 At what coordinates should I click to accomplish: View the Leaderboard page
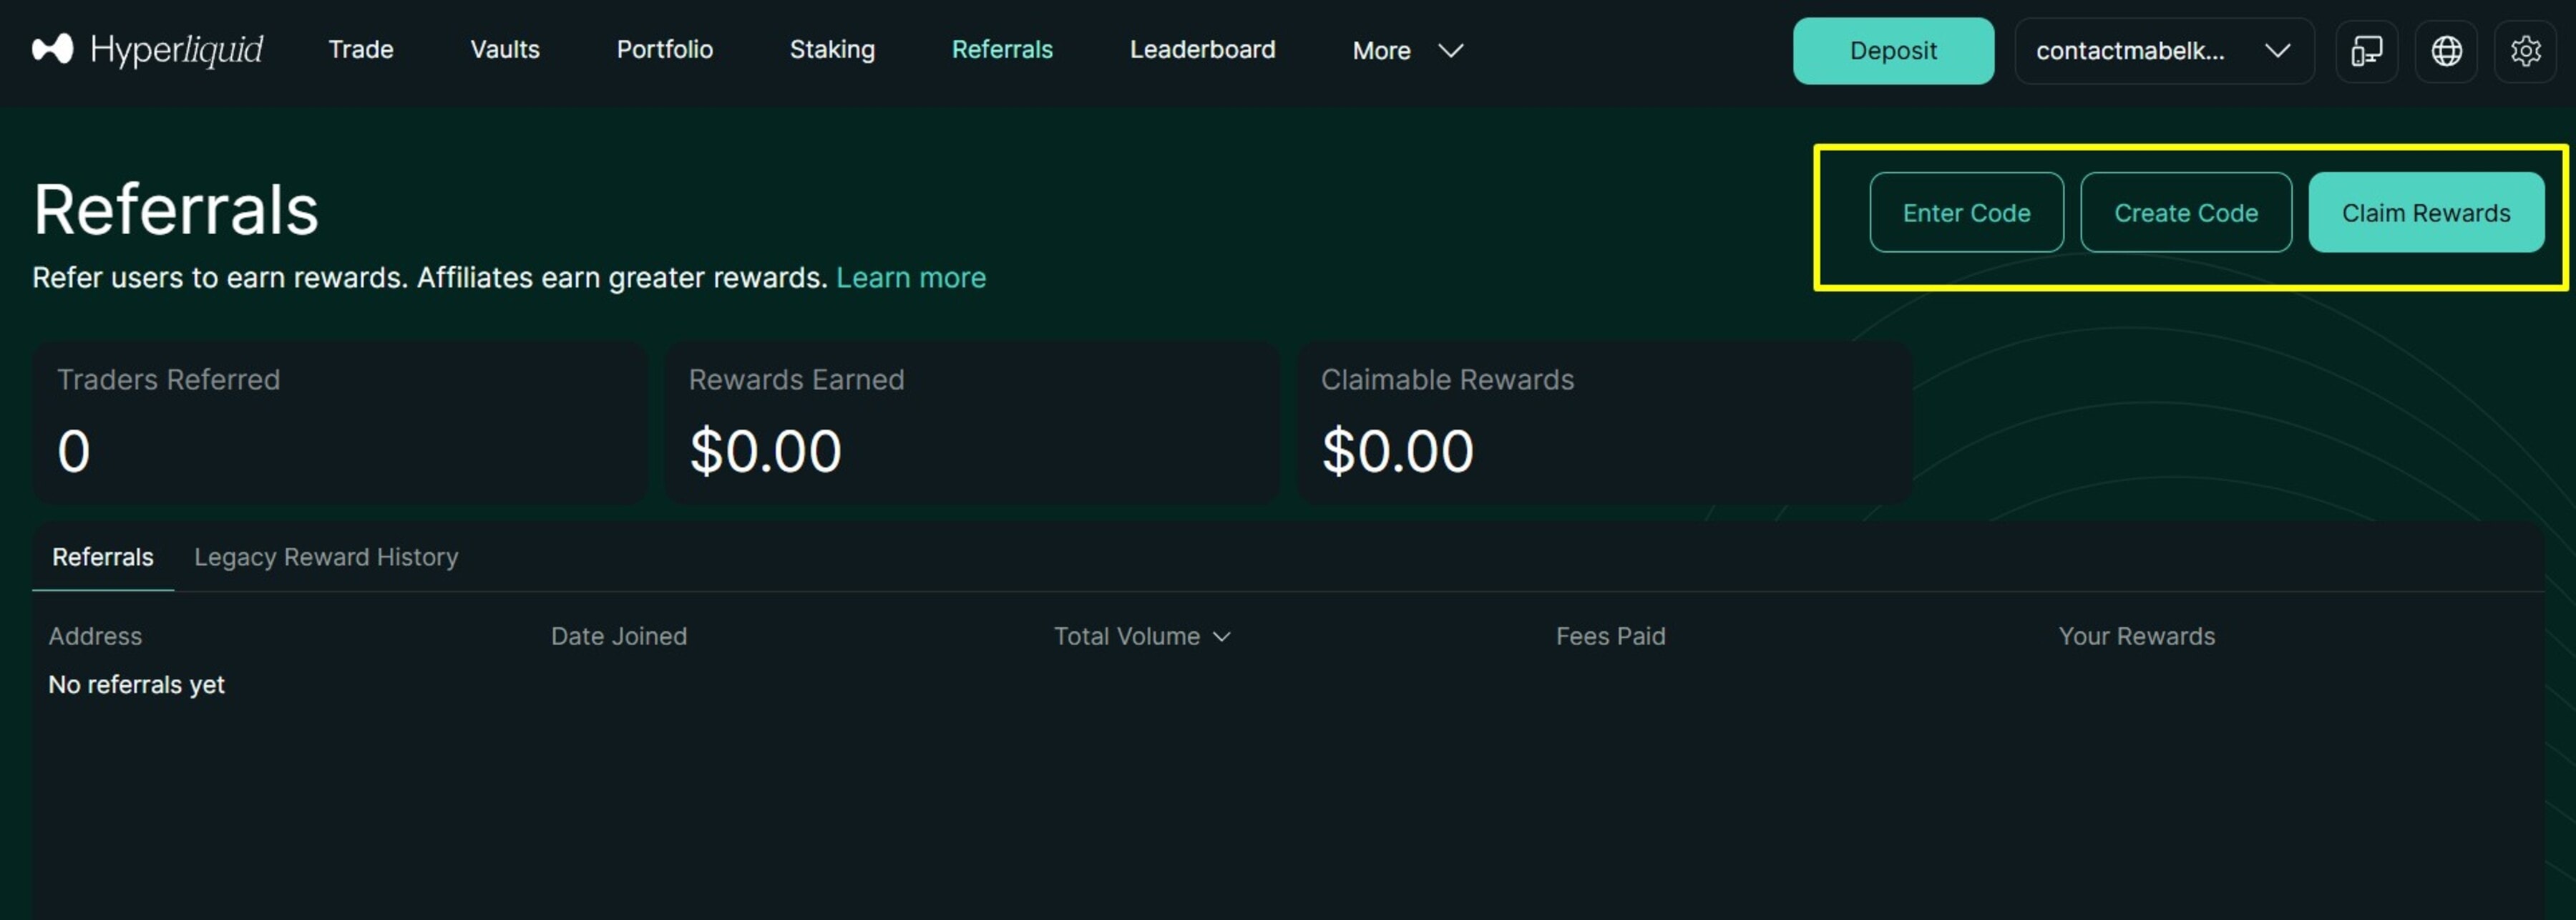1202,50
